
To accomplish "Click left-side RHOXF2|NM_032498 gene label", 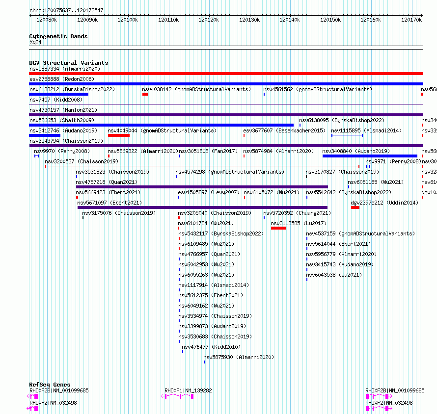I will [x=53, y=403].
